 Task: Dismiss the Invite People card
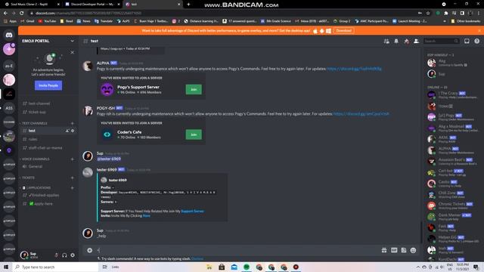(x=73, y=52)
